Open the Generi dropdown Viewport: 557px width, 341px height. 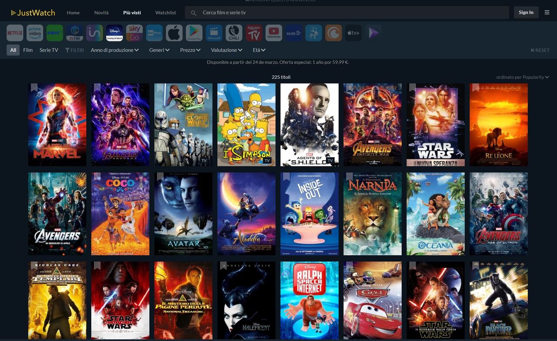(159, 50)
